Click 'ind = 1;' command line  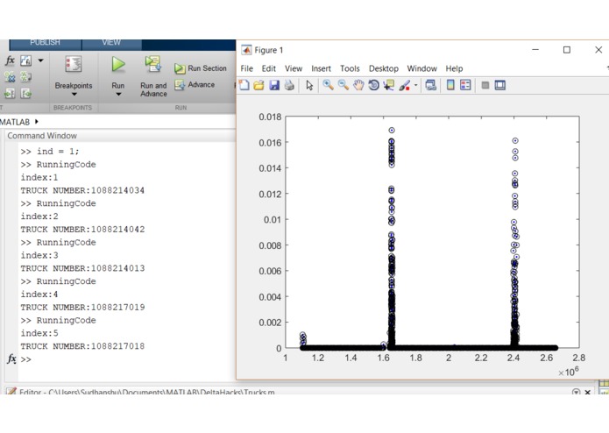[x=58, y=151]
